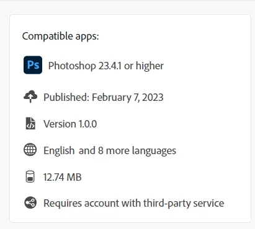This screenshot has width=255, height=229.
Task: Click the '23.4.1' version number
Action: point(110,66)
